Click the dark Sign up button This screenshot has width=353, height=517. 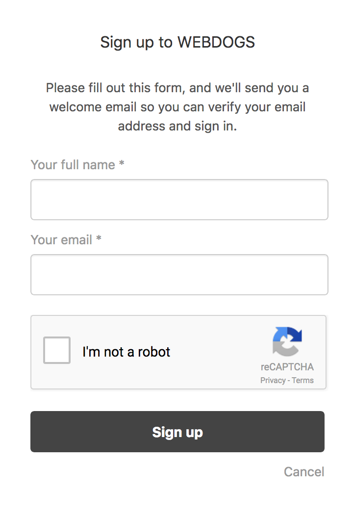pos(177,432)
